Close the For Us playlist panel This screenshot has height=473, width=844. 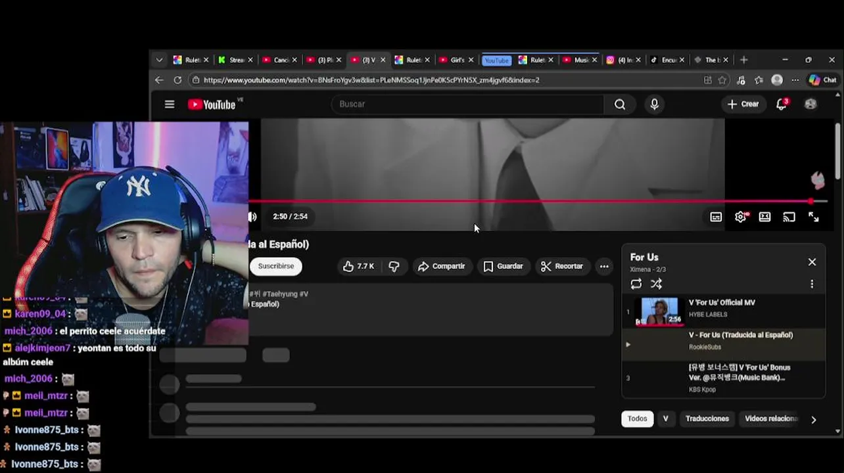click(x=812, y=262)
